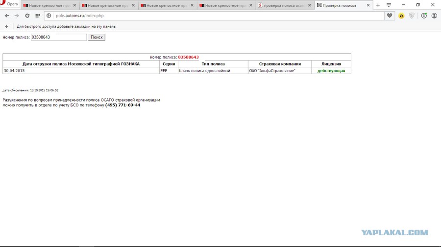Close the Проверка полисов tab
Image resolution: width=441 pixels, height=247 pixels.
point(368,5)
